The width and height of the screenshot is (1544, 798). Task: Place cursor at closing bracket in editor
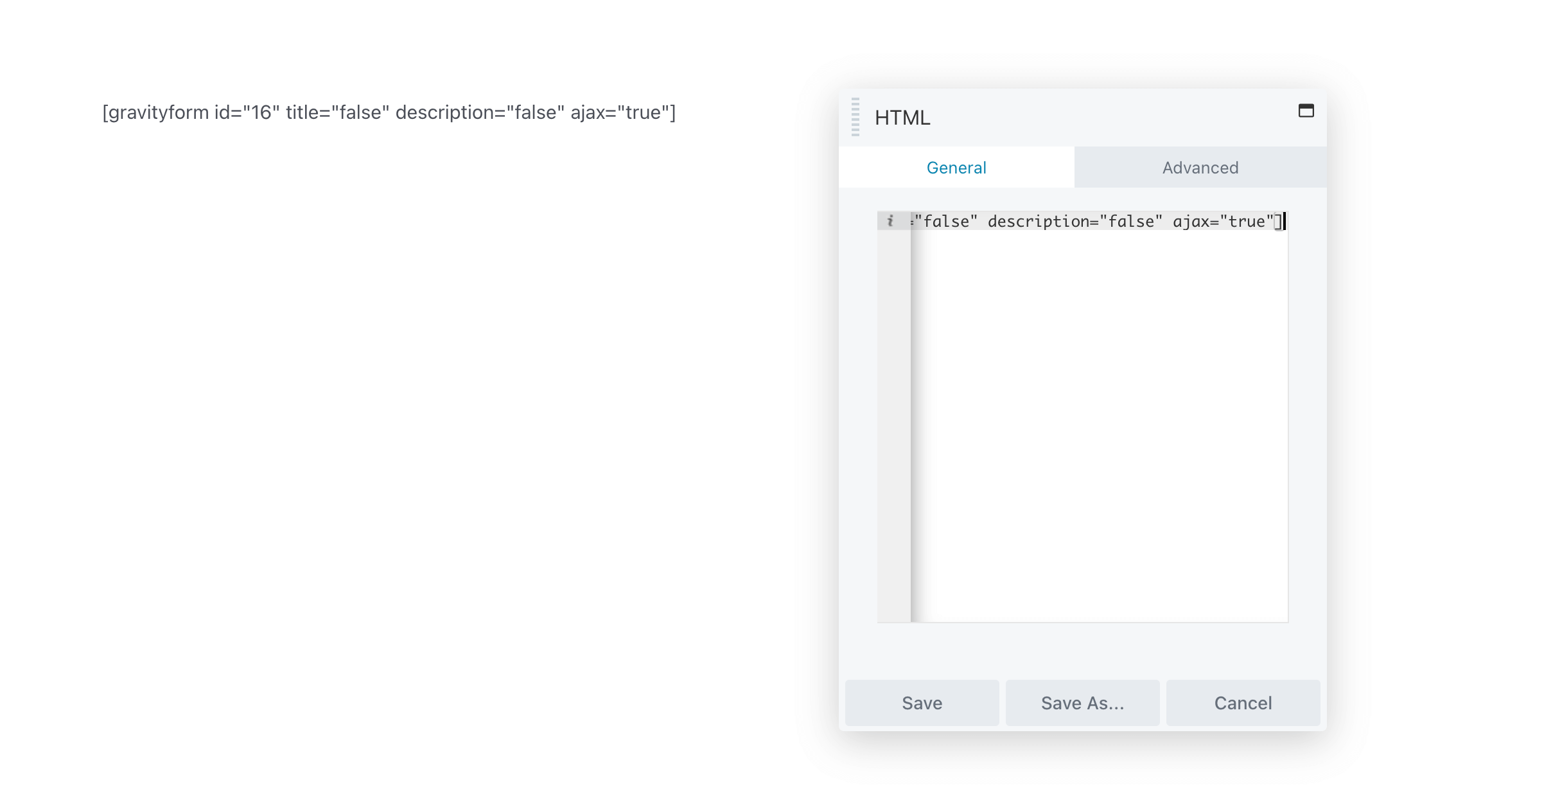(1278, 222)
